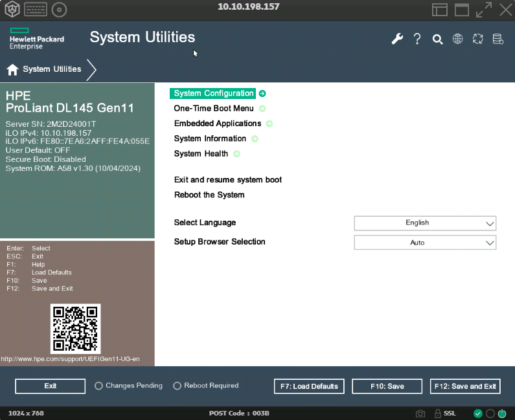
Task: Toggle the Reboot Required radio indicator
Action: pos(177,386)
